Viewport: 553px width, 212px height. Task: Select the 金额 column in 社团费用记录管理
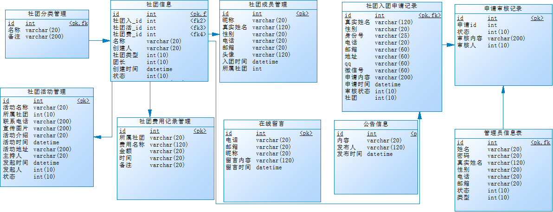[x=126, y=151]
